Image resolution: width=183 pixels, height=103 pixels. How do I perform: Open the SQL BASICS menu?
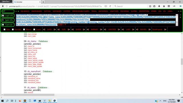pos(25,11)
